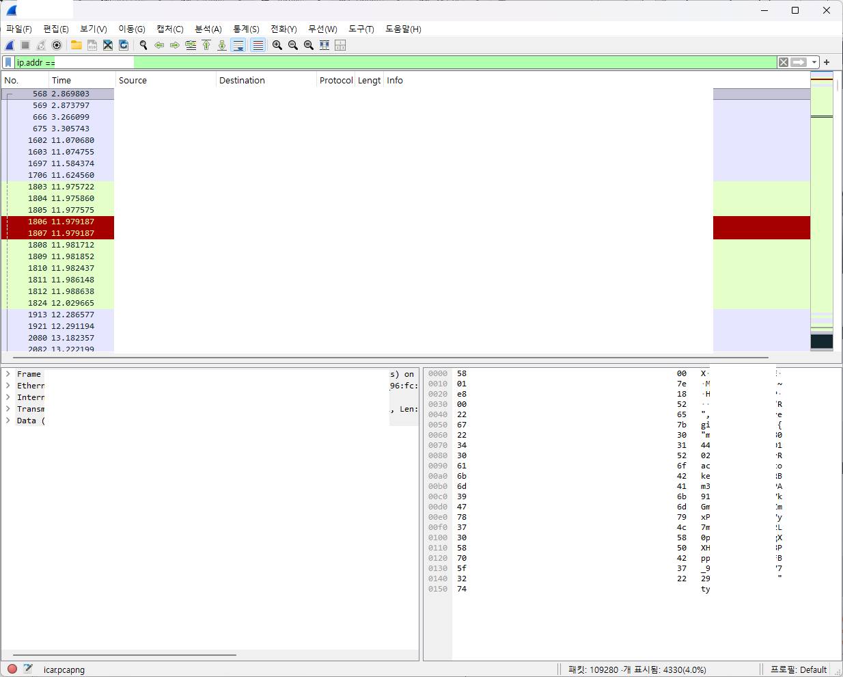The width and height of the screenshot is (843, 677).
Task: Click the go to first packet icon
Action: click(206, 45)
